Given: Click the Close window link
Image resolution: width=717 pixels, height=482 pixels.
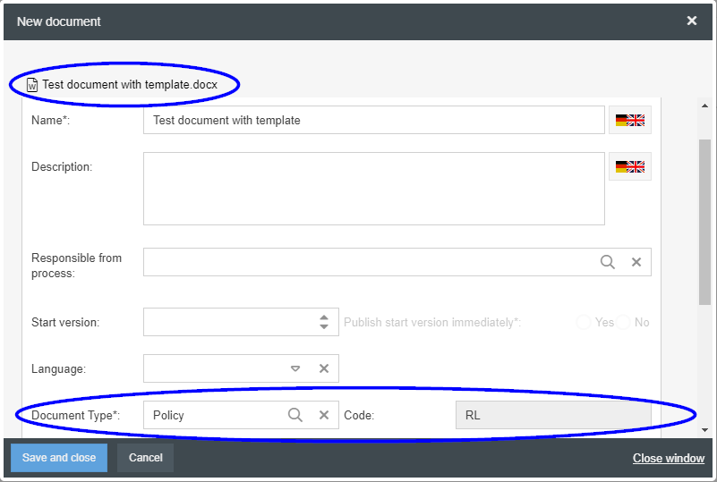Looking at the screenshot, I should click(669, 459).
